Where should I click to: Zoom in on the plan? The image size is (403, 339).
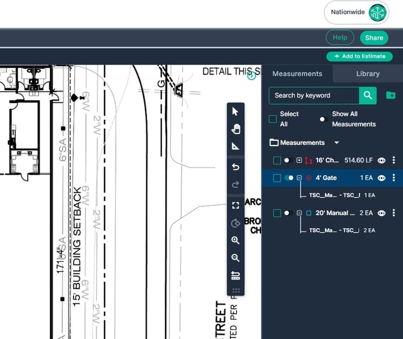tap(235, 240)
